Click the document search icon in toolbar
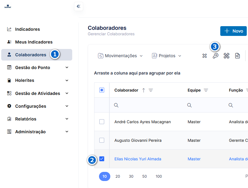This screenshot has width=248, height=188. point(237,56)
